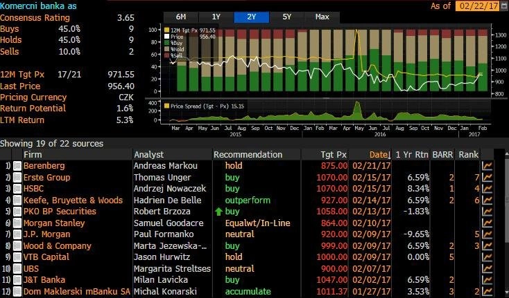The height and width of the screenshot is (298, 509).
Task: Click the accumulate recommendation for Dom Maklerski
Action: [x=248, y=292]
